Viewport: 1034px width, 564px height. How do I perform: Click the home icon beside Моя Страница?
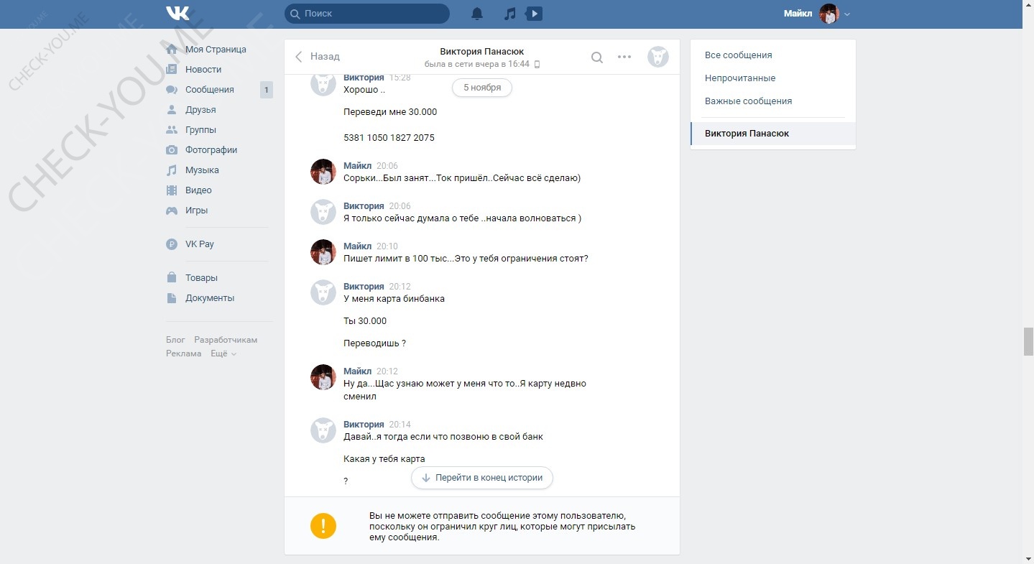coord(172,50)
